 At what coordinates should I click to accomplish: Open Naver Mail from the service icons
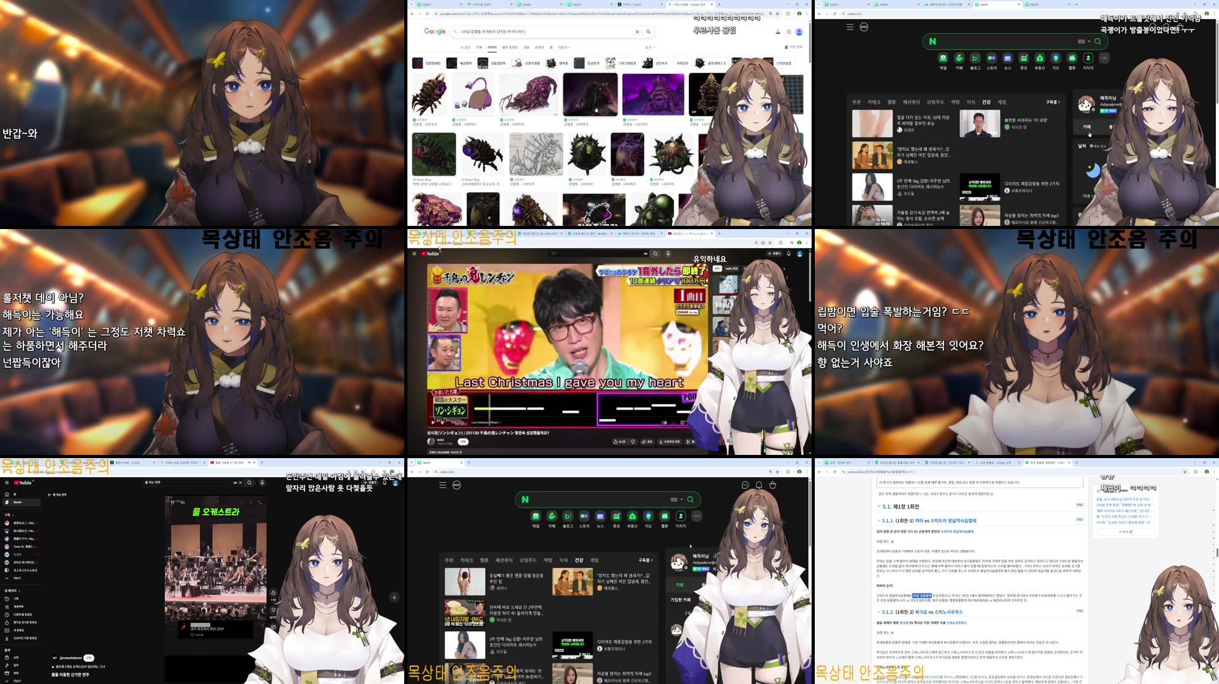943,58
